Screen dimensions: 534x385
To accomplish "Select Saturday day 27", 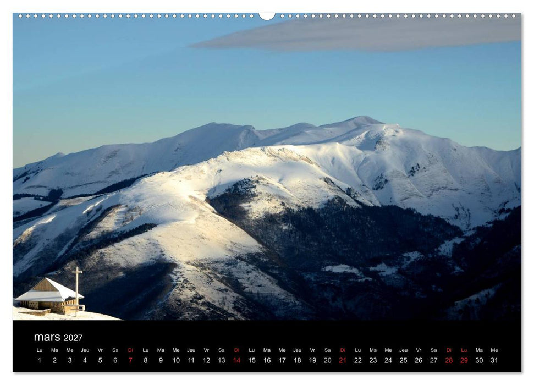I will tap(433, 360).
